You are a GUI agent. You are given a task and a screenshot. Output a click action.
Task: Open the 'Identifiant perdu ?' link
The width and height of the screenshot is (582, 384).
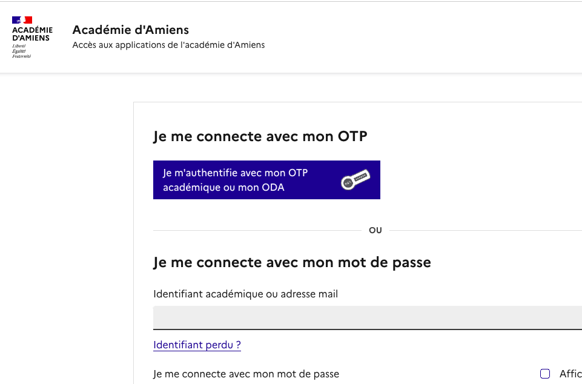click(x=197, y=345)
